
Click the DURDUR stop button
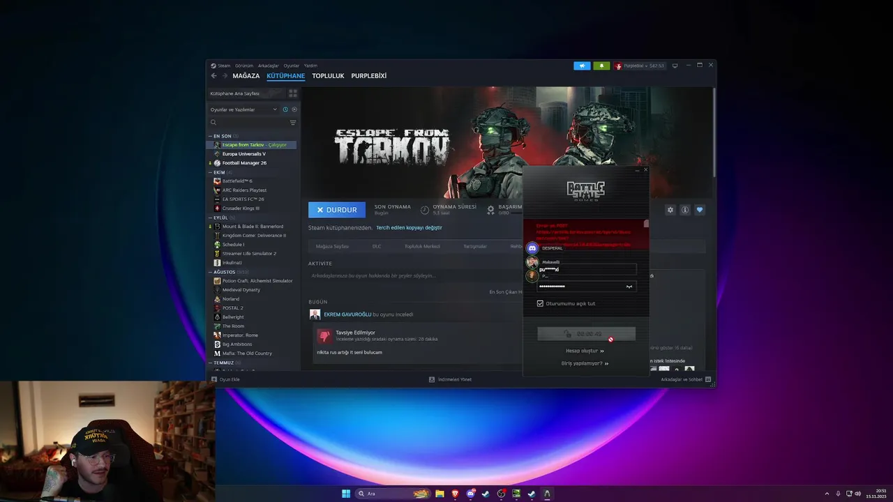click(x=337, y=210)
